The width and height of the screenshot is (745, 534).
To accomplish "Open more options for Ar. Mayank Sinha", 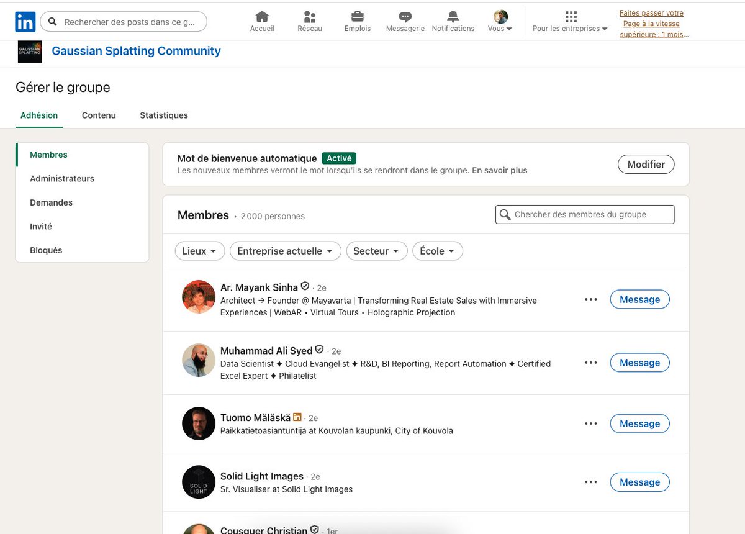I will 591,299.
